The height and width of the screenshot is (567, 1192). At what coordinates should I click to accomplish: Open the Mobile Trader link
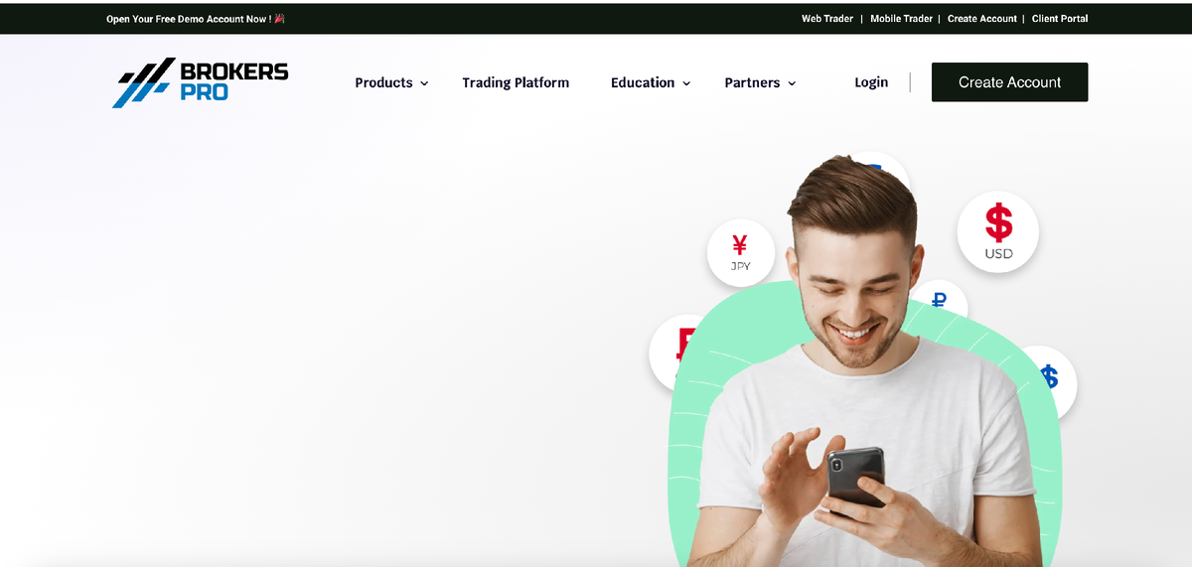pos(901,19)
